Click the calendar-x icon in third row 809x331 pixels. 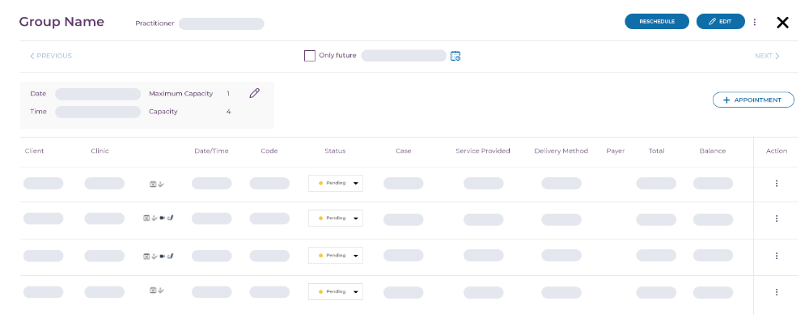coord(146,256)
